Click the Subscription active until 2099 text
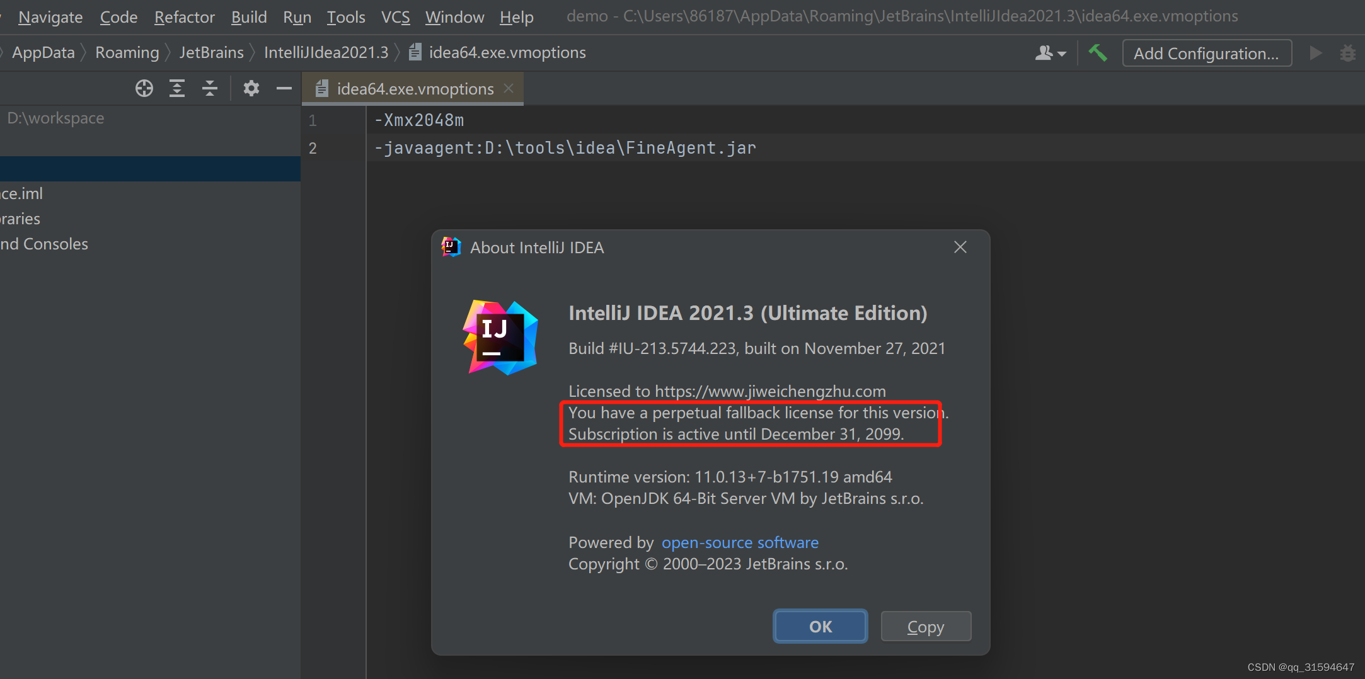 tap(736, 434)
